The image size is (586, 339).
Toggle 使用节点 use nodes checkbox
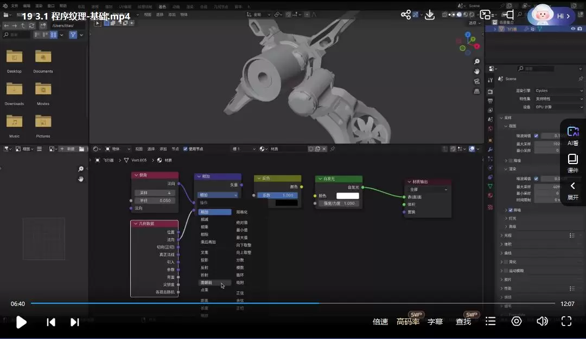point(186,149)
